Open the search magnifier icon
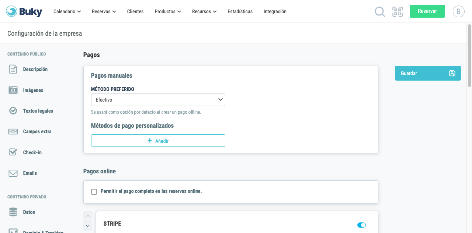472x233 pixels. click(x=380, y=12)
